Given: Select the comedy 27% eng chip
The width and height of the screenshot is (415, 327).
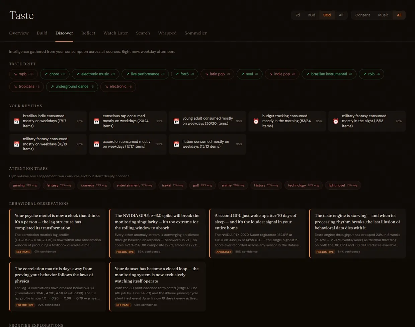Looking at the screenshot, I should [x=94, y=185].
